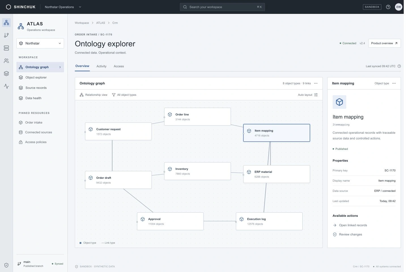Viewport: 408px width, 272px height.
Task: Click the ERP material node cube icon
Action: click(249, 172)
